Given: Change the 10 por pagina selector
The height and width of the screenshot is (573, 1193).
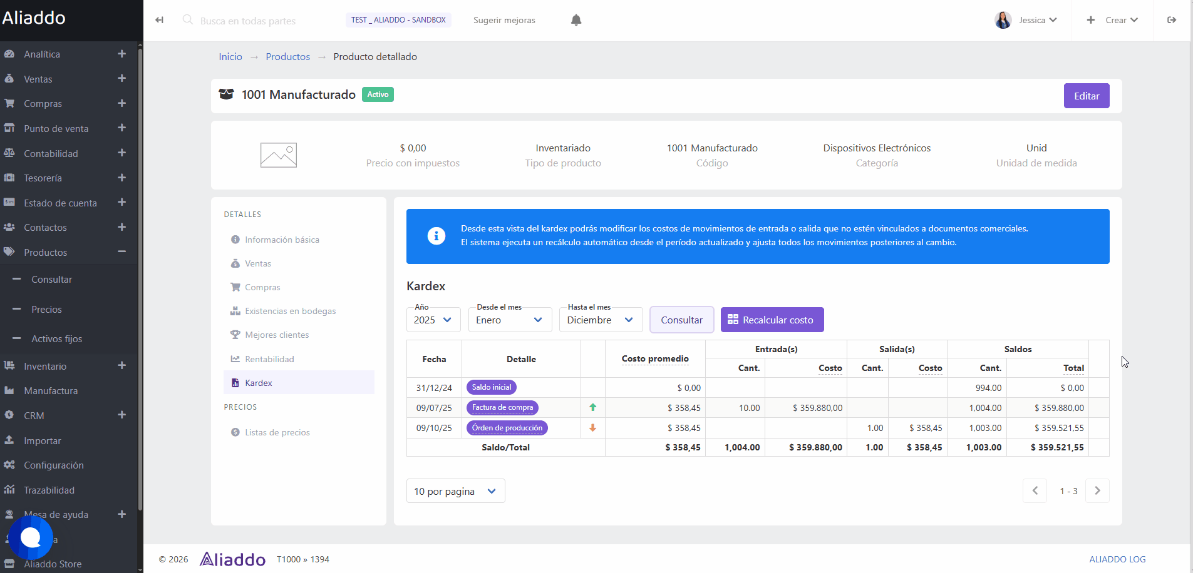Looking at the screenshot, I should tap(455, 491).
